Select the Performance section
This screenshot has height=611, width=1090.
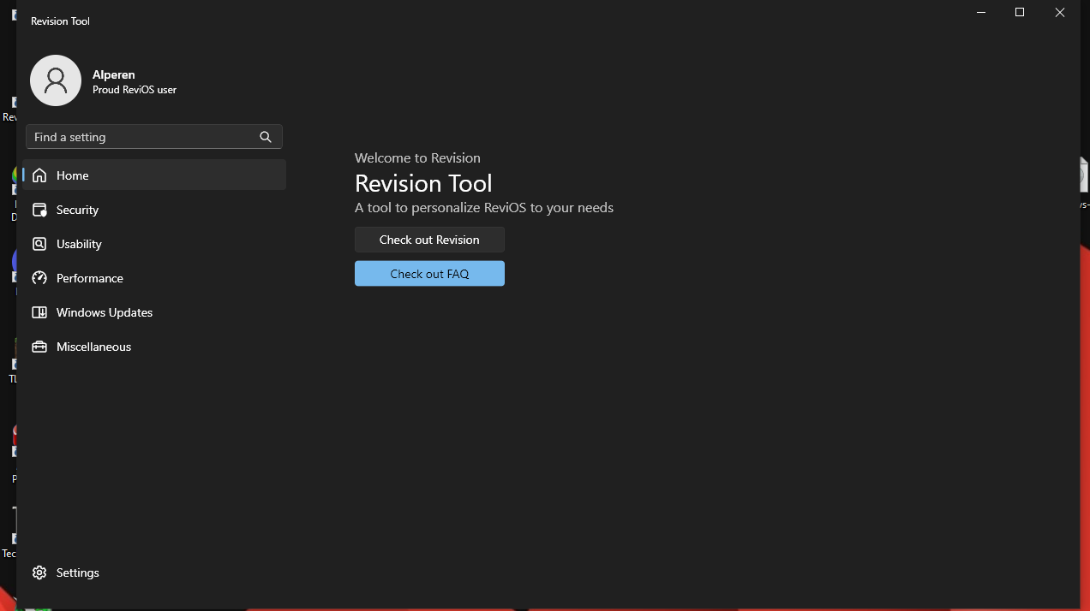154,278
